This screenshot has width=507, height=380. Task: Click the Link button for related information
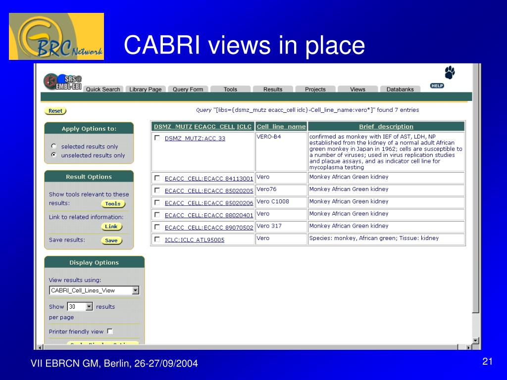pos(111,227)
